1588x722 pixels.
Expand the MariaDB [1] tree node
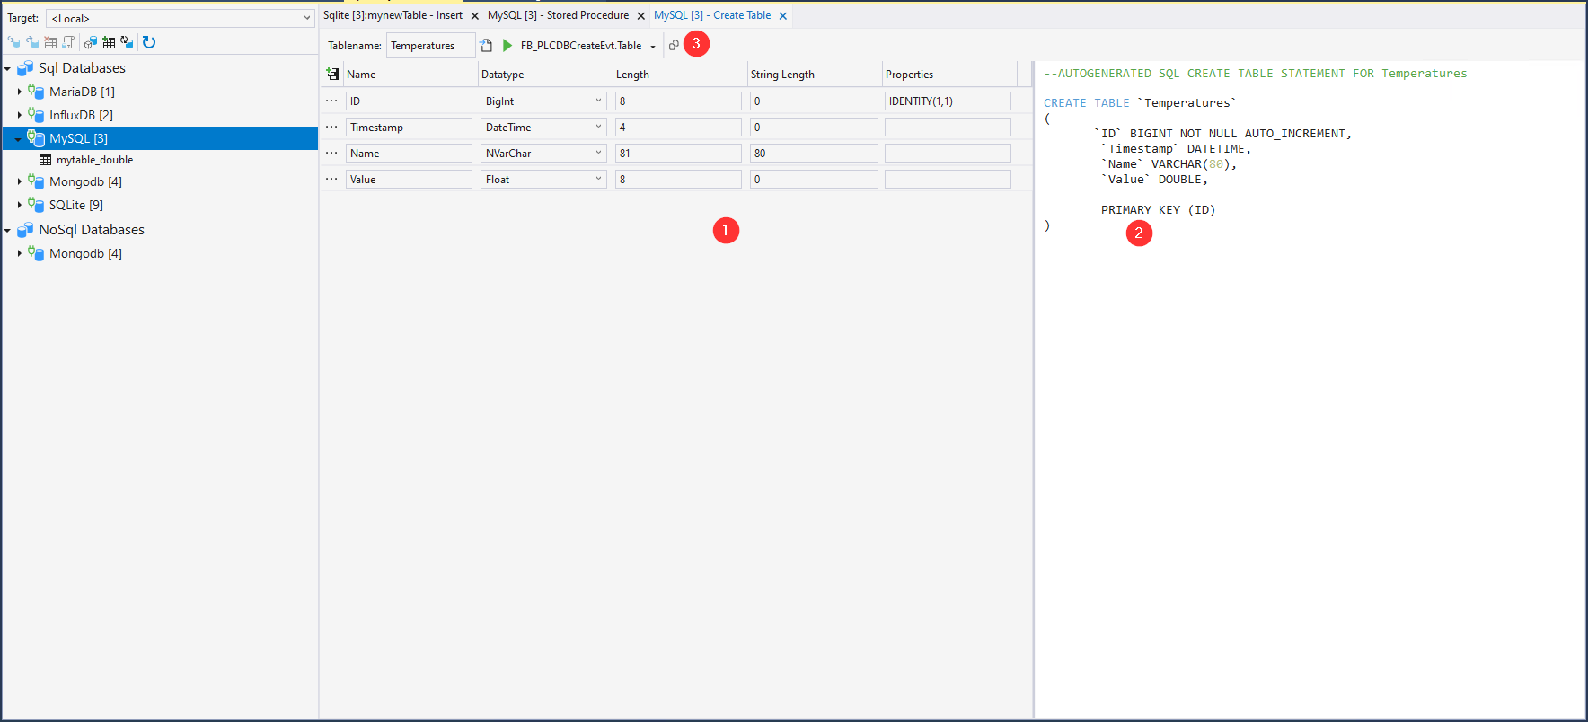click(19, 92)
